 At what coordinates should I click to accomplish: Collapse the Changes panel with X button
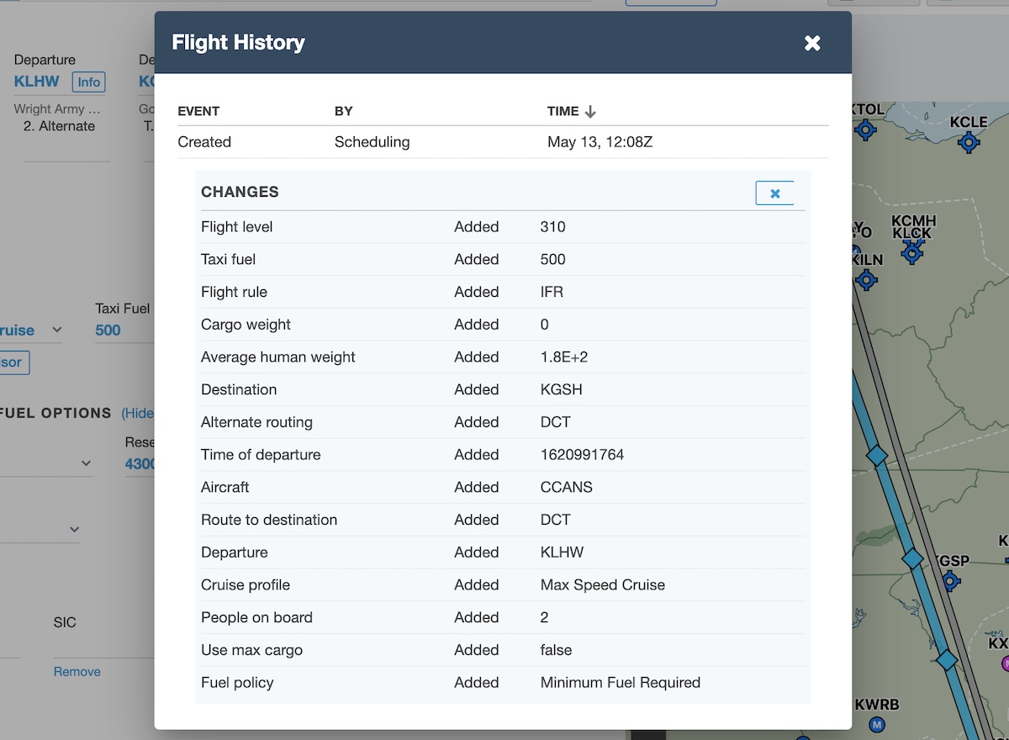coord(774,193)
